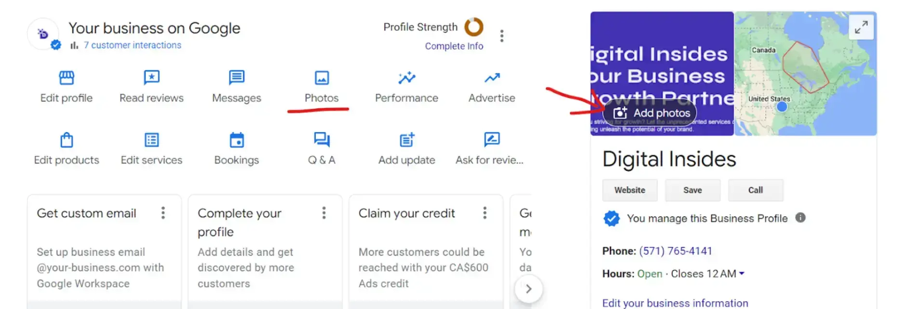
Task: Expand business hours dropdown arrow
Action: point(742,273)
